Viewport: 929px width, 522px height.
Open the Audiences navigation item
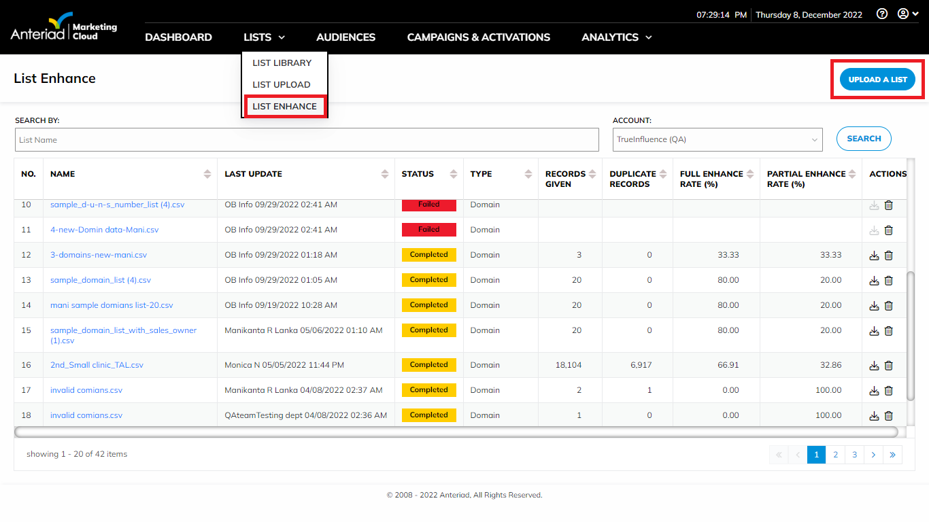pyautogui.click(x=345, y=37)
